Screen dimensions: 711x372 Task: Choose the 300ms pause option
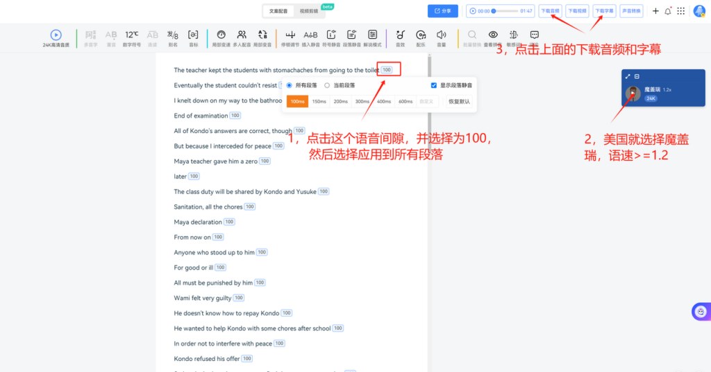click(362, 101)
